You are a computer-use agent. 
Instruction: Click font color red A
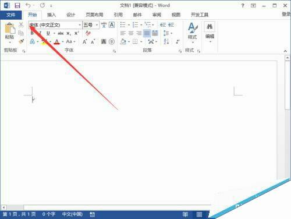(x=56, y=41)
